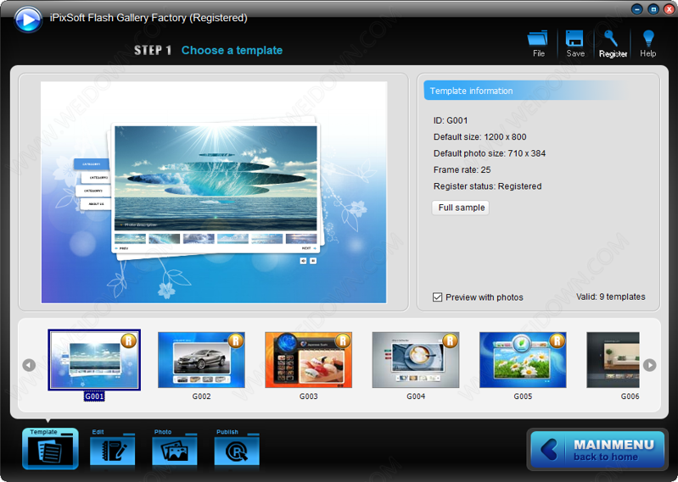Click 'Valid: 9 templates' text
This screenshot has height=482, width=678.
click(611, 296)
